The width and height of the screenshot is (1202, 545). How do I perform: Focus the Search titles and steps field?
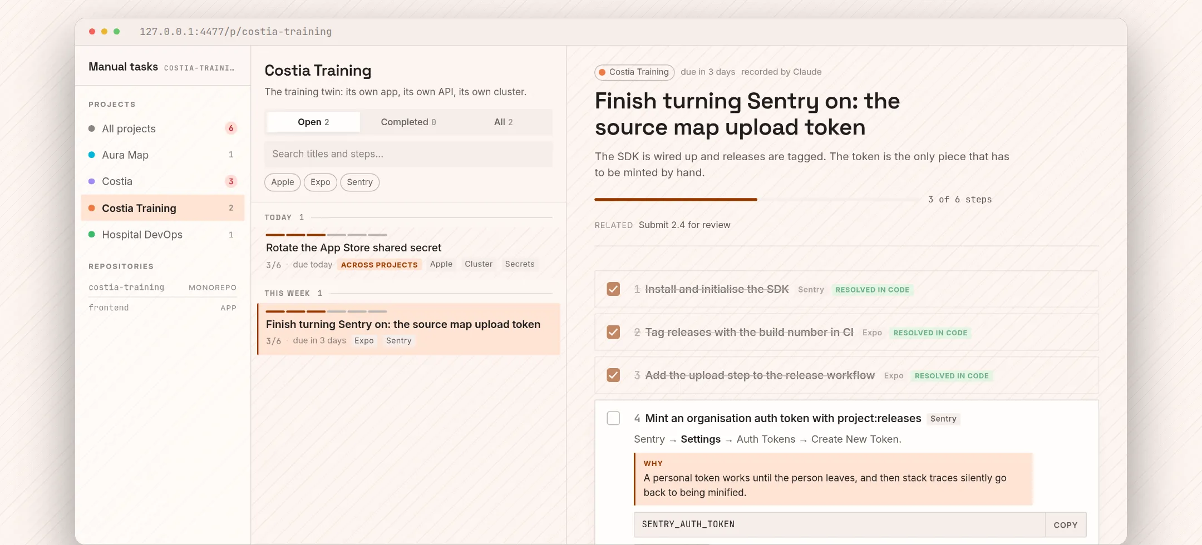[408, 154]
